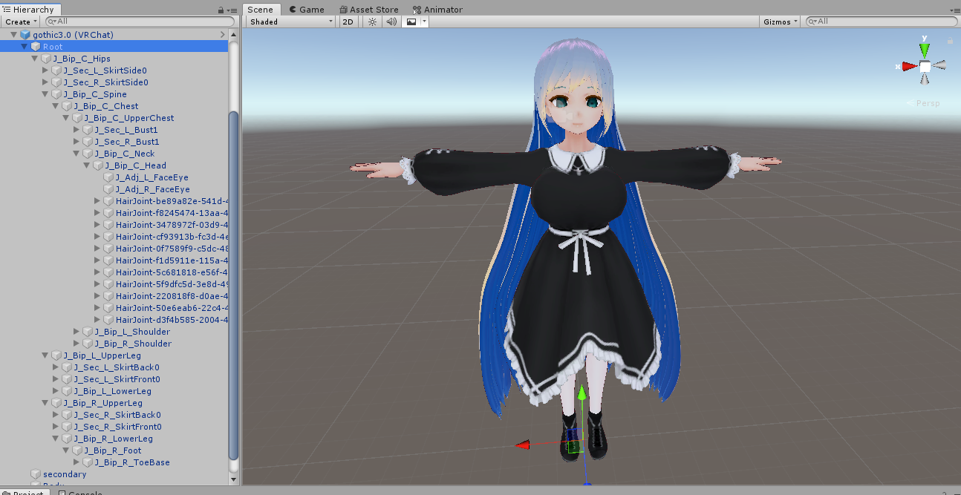This screenshot has height=495, width=961.
Task: Click red X move handle arrow
Action: (523, 445)
